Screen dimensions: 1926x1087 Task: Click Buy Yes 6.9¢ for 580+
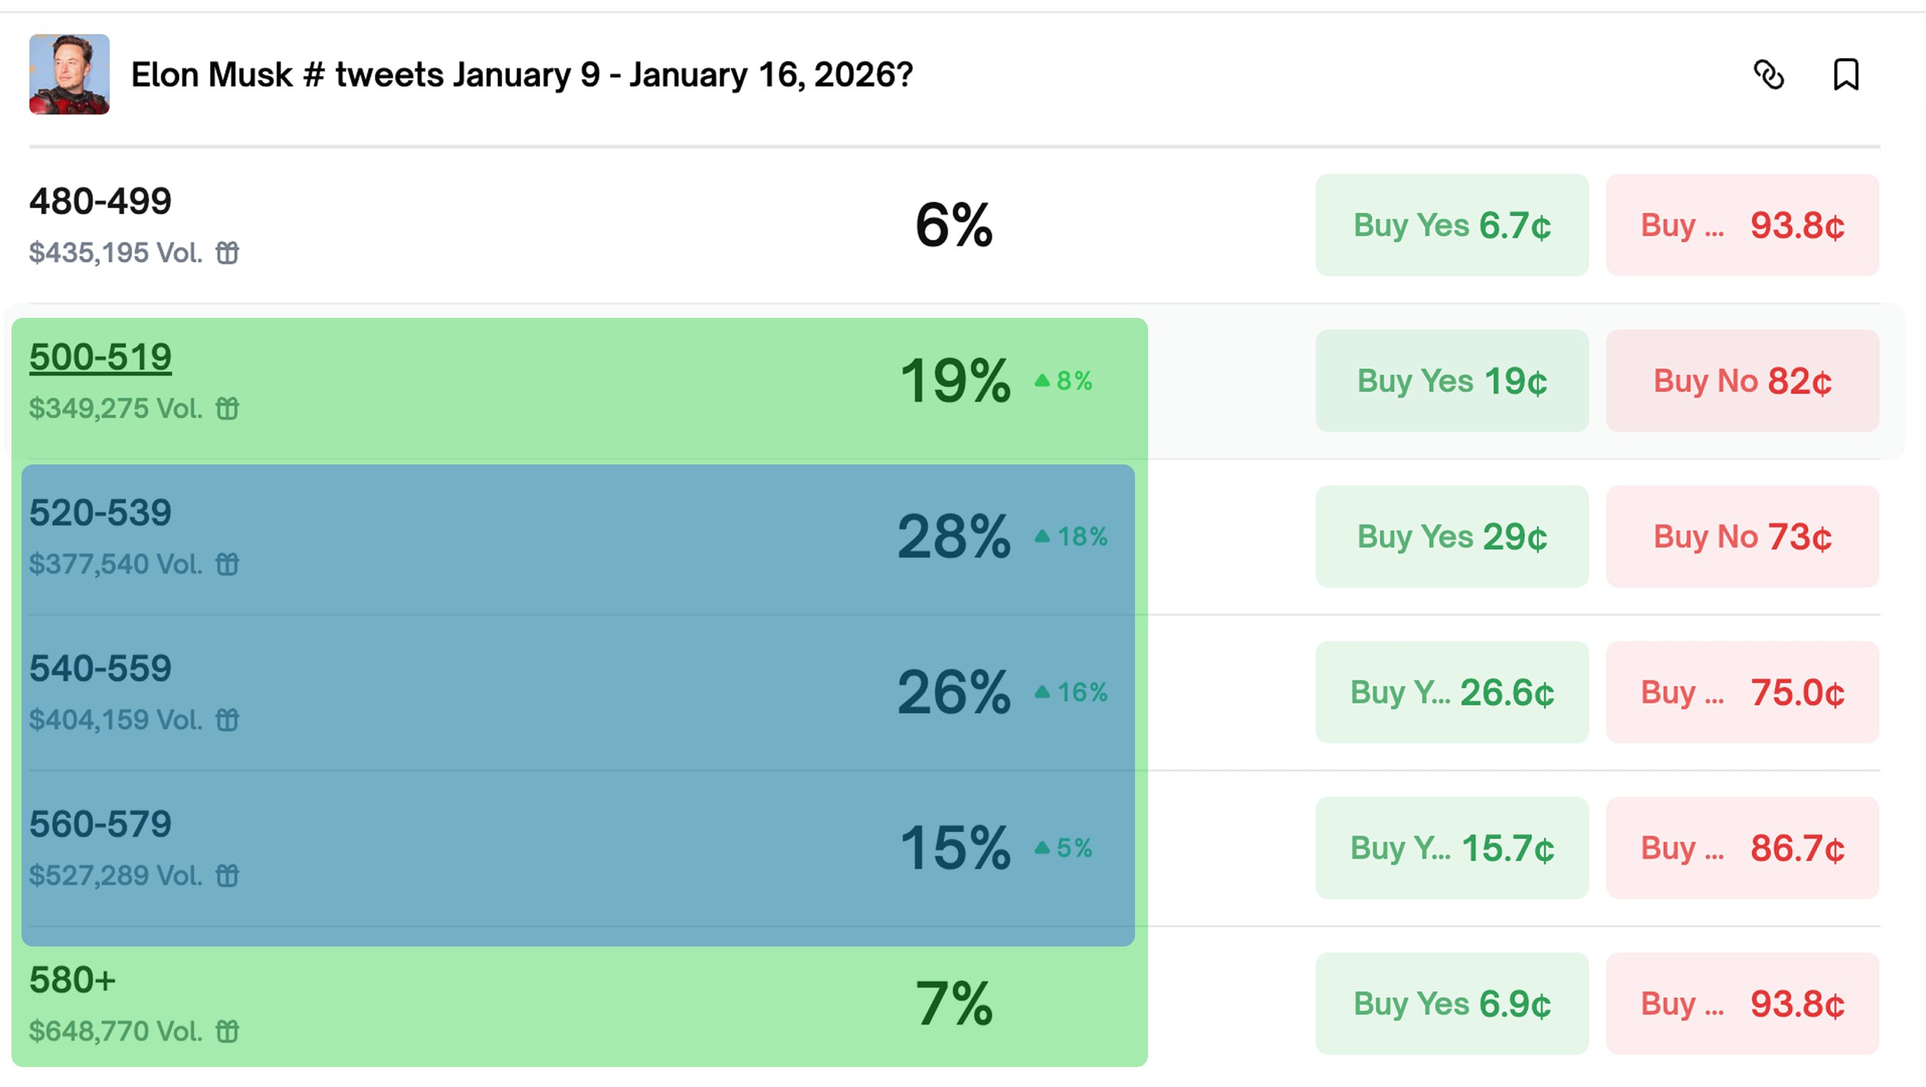click(x=1451, y=1003)
